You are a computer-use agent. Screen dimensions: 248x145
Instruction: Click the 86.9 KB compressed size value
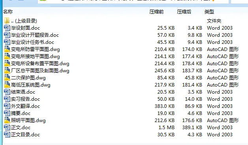point(194,106)
